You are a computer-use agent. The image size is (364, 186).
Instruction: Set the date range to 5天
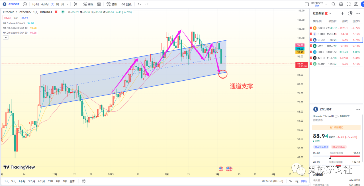click(x=14, y=181)
